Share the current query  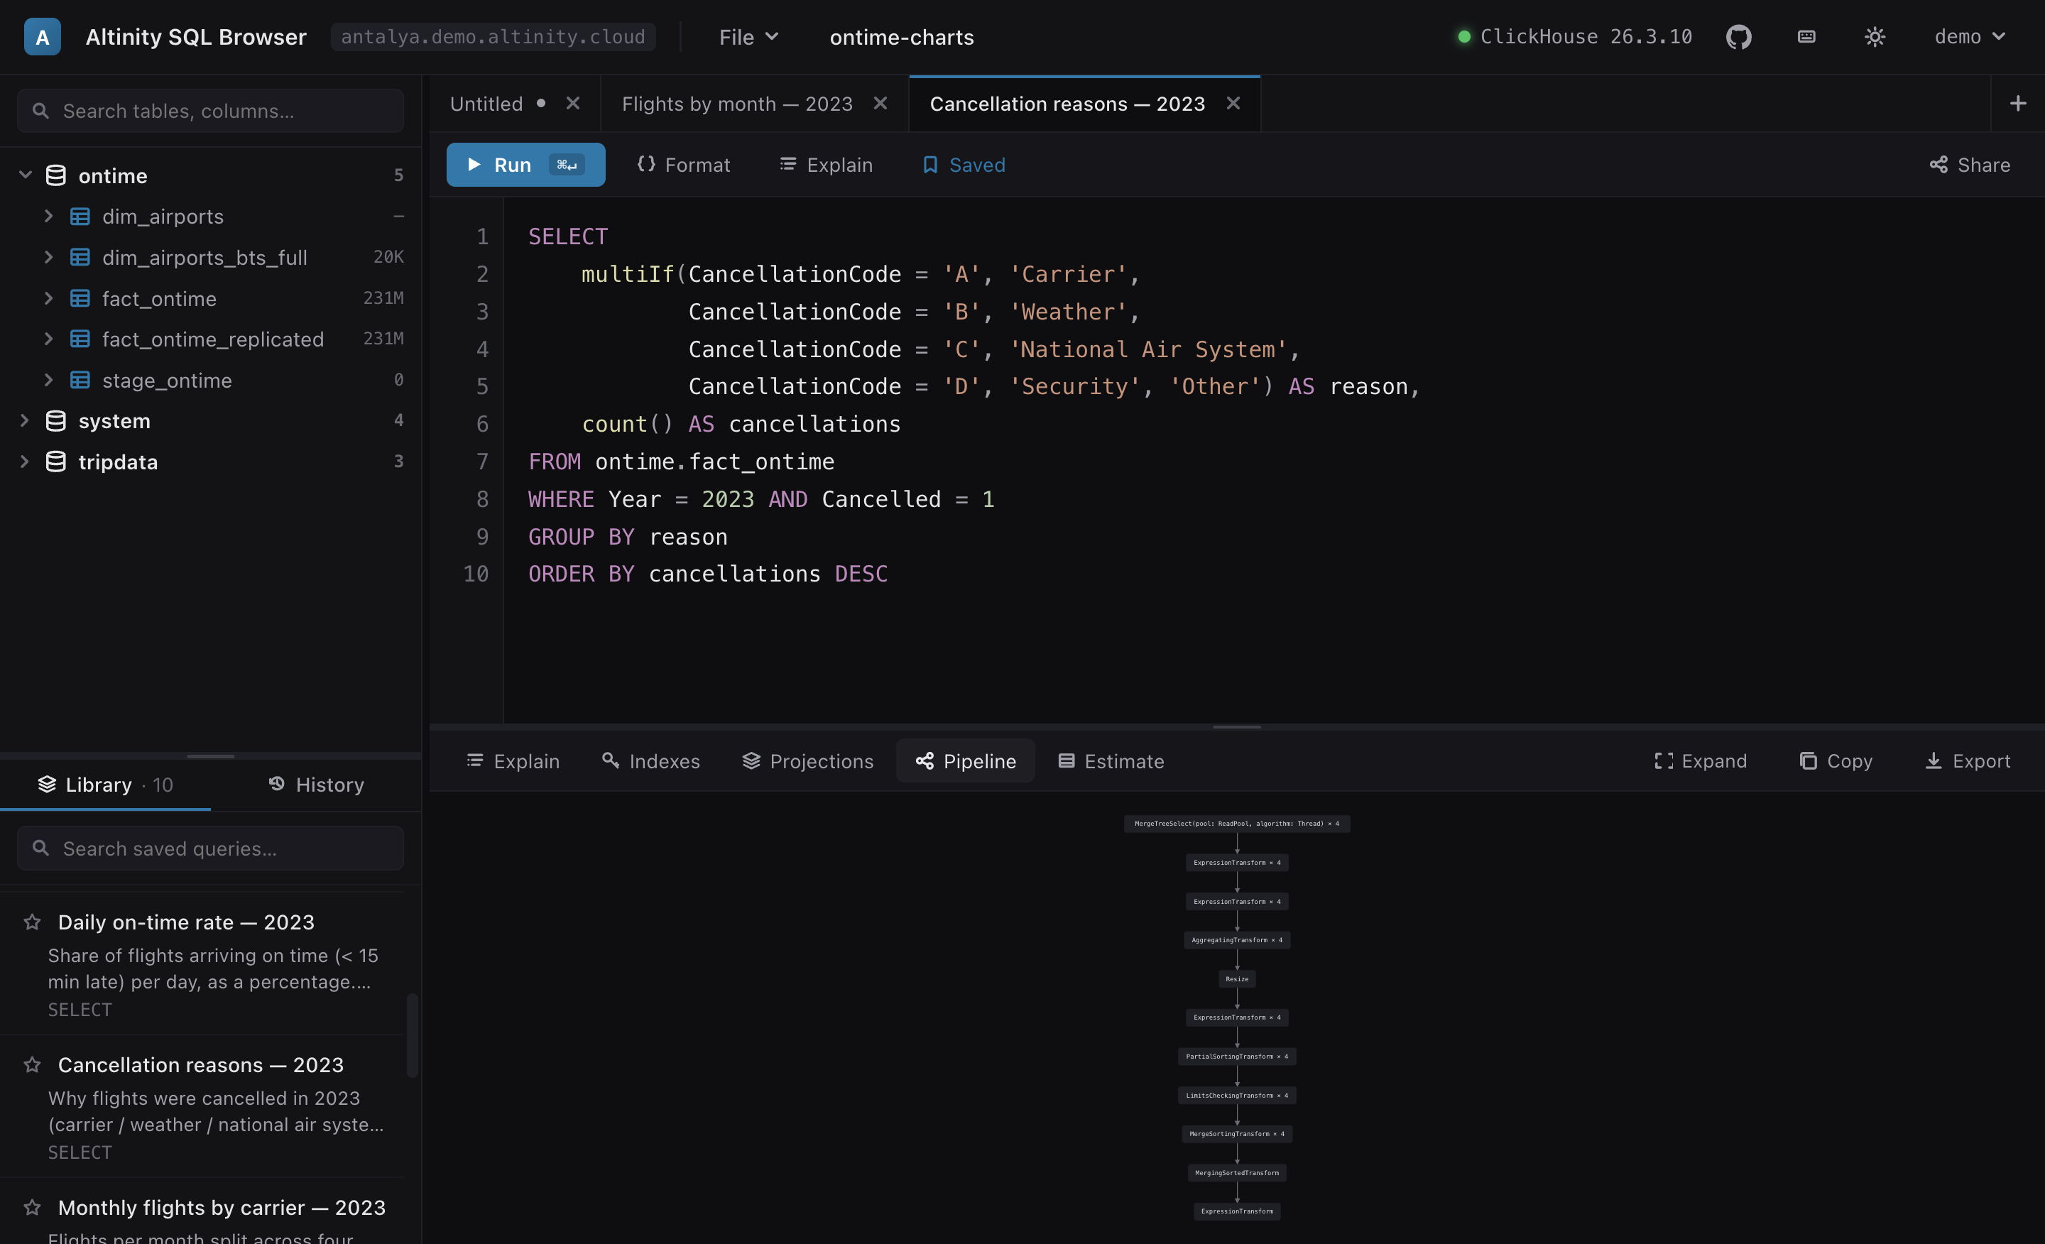point(1970,164)
